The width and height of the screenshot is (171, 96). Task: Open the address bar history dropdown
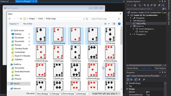tap(84, 19)
